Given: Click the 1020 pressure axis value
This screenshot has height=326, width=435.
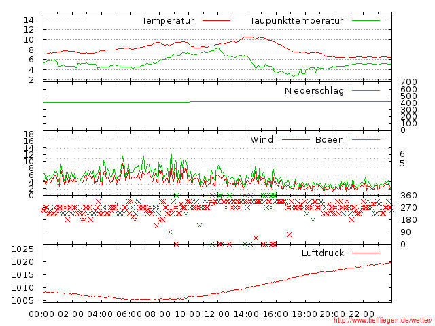Looking at the screenshot, I should [x=22, y=262].
